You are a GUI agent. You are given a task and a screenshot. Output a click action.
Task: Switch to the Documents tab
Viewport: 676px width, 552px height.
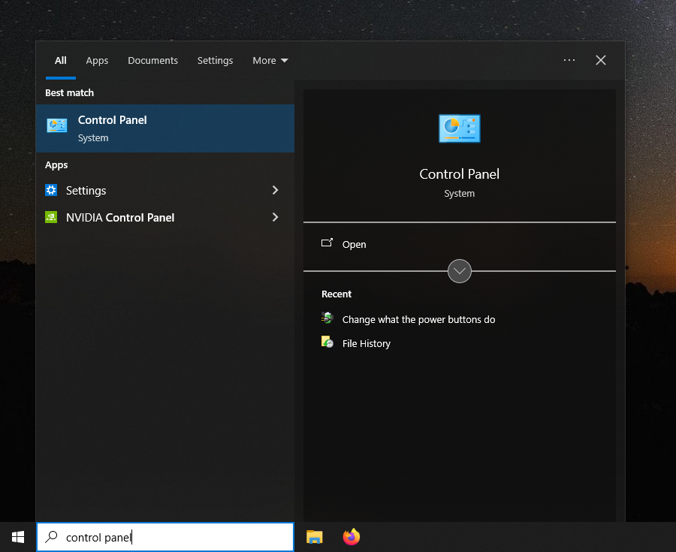(x=152, y=60)
